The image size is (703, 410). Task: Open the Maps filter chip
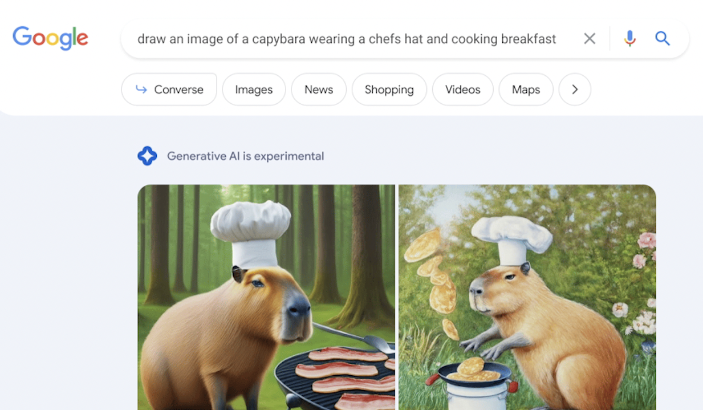point(526,90)
